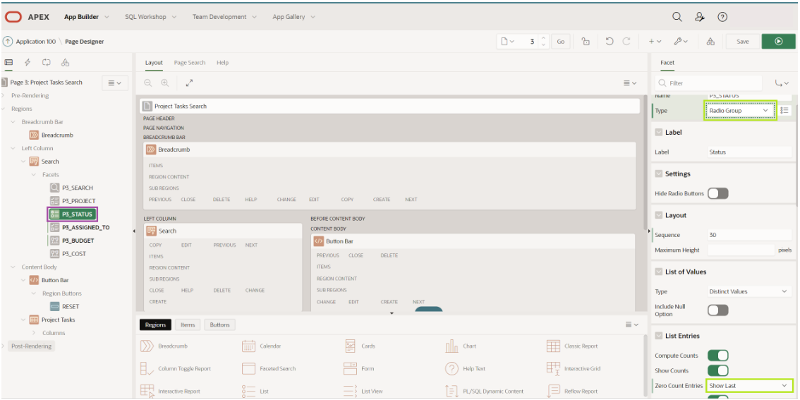Viewport: 800px width, 400px height.
Task: Switch to the Help tab
Action: click(x=222, y=63)
